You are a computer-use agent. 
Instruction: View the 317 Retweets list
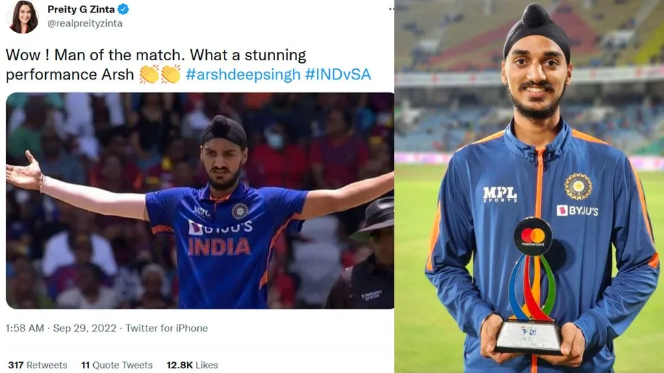coord(38,365)
